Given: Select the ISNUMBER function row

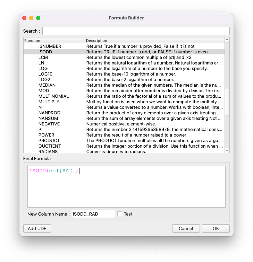Looking at the screenshot, I should pos(124,46).
